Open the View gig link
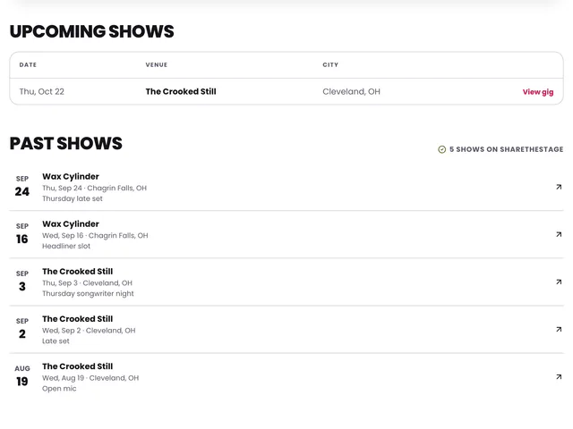573x429 pixels. 538,92
